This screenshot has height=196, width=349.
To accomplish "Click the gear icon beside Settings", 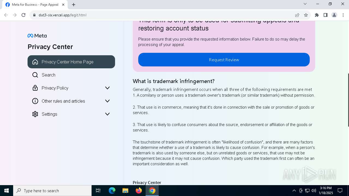I will point(35,114).
